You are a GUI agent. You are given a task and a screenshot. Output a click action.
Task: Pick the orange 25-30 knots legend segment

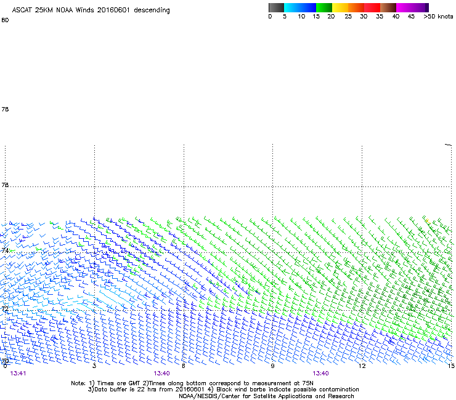pyautogui.click(x=356, y=7)
